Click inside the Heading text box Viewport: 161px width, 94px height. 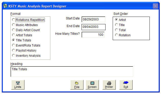click(72, 72)
